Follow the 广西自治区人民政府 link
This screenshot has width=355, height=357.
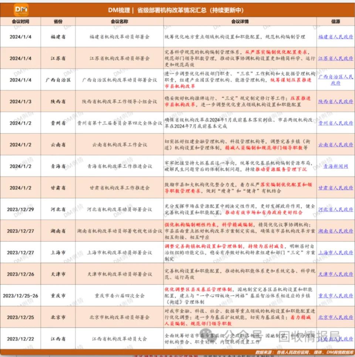coord(335,80)
